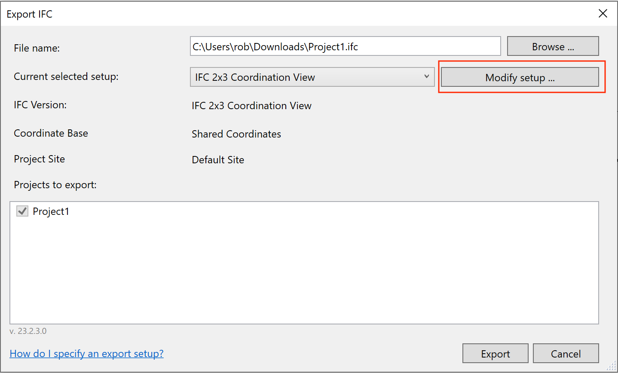The image size is (618, 373).
Task: Click the Current selected setup label
Action: tap(66, 76)
